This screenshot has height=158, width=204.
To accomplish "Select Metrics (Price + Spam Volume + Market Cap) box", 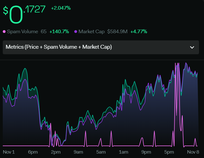I will (101, 47).
